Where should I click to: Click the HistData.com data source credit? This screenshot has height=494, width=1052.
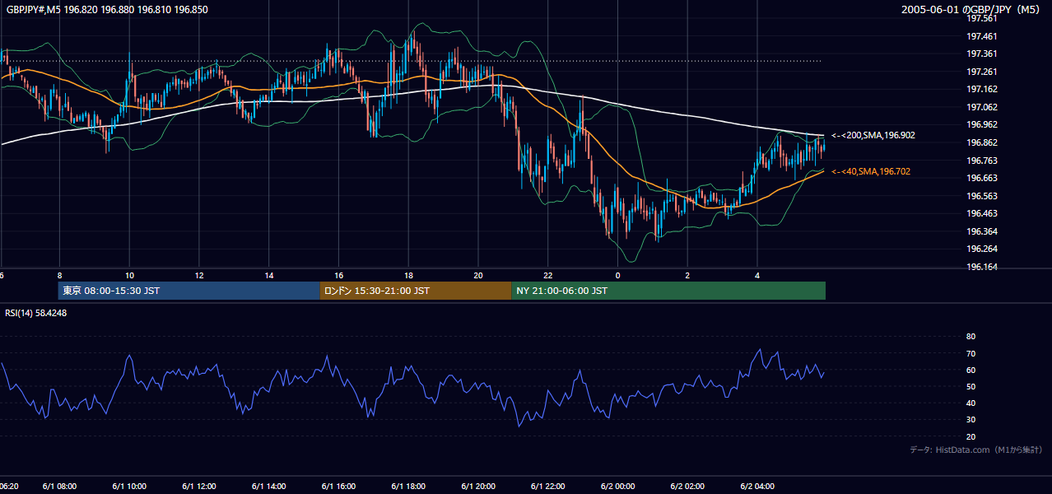click(x=975, y=450)
